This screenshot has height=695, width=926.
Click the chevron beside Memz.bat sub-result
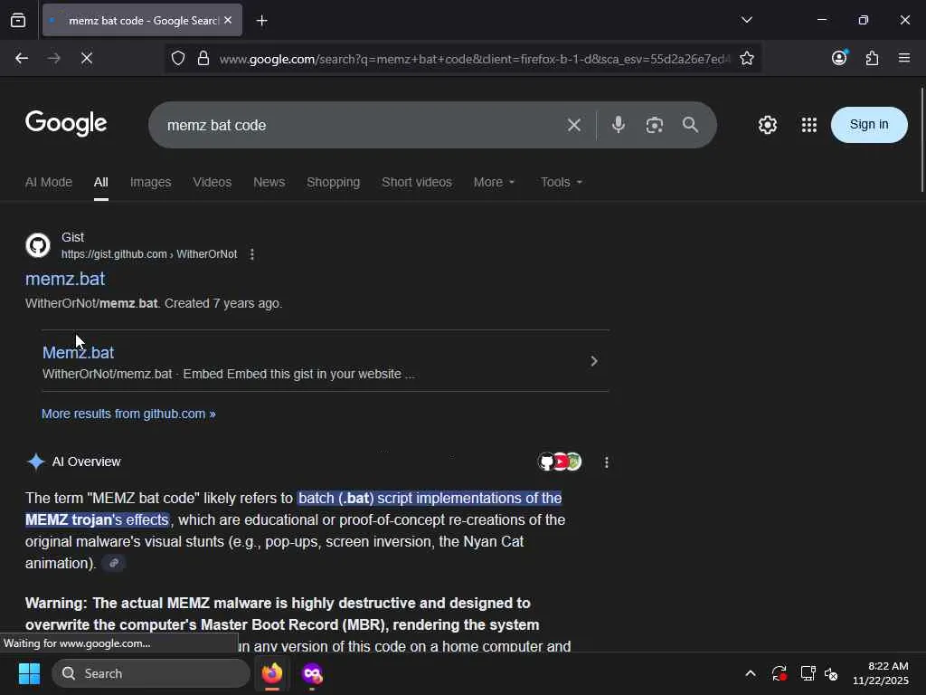point(594,361)
